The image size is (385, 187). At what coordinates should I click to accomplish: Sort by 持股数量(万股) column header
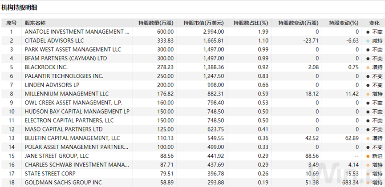click(x=156, y=23)
